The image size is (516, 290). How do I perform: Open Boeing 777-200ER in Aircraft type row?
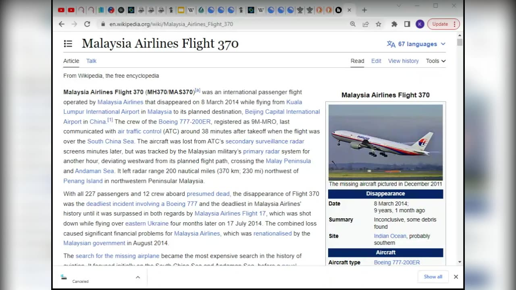(x=397, y=262)
